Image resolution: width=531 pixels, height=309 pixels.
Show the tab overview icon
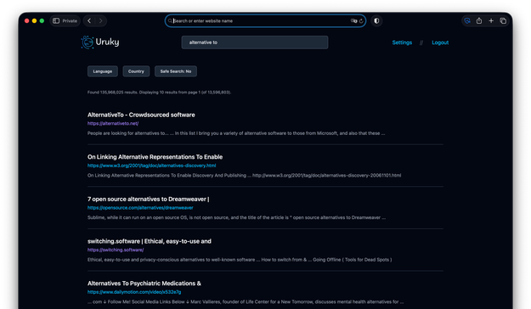pyautogui.click(x=503, y=20)
